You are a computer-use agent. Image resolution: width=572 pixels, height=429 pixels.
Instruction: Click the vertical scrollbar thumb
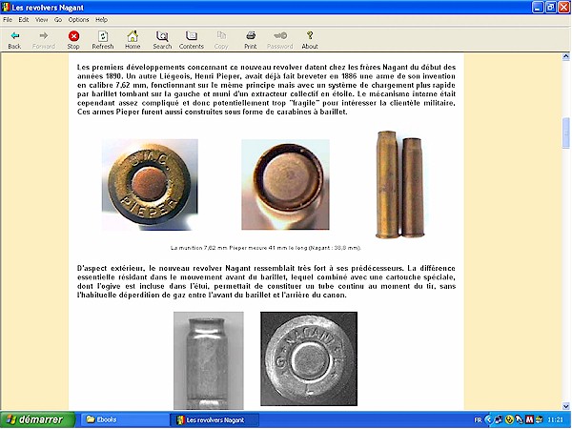point(565,133)
